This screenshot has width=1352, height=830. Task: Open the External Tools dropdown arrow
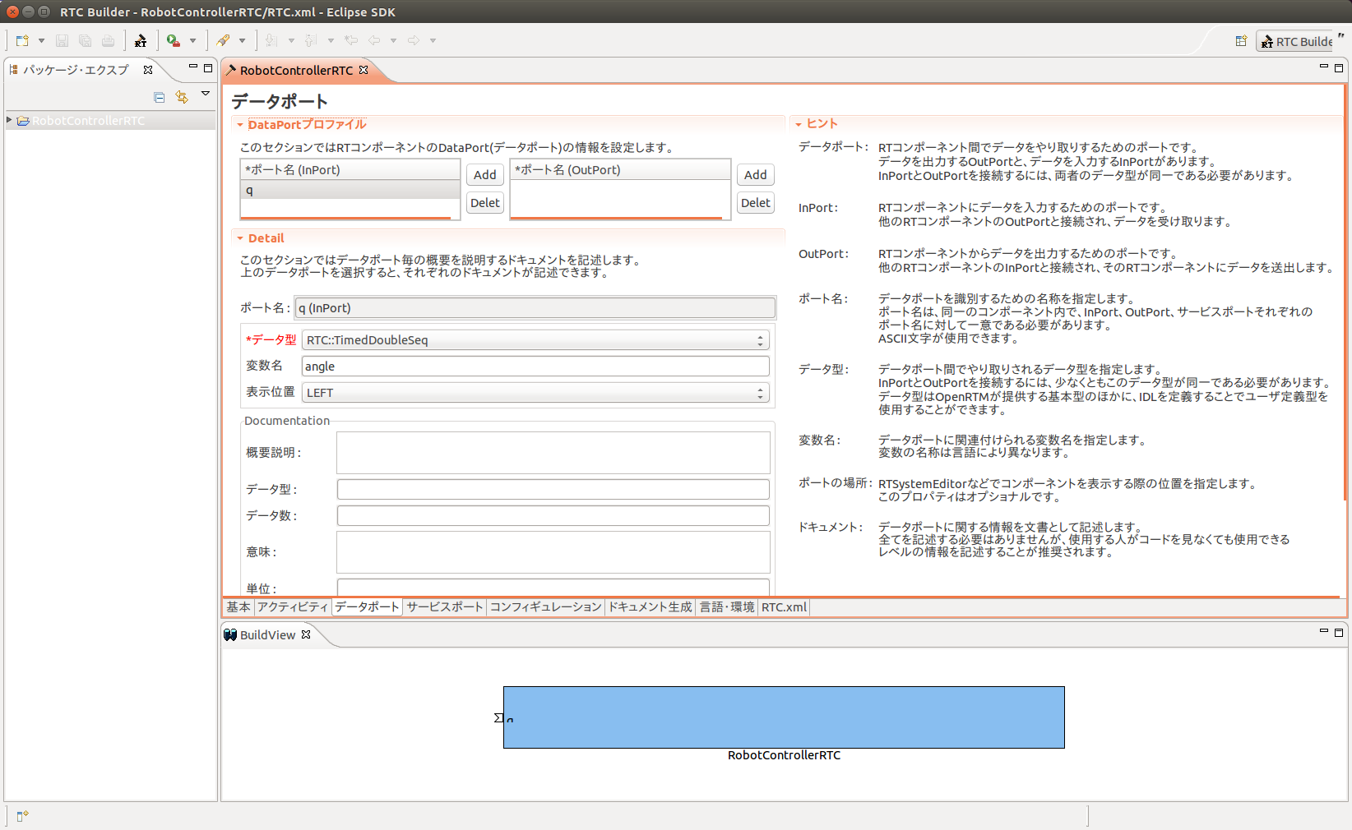click(192, 40)
